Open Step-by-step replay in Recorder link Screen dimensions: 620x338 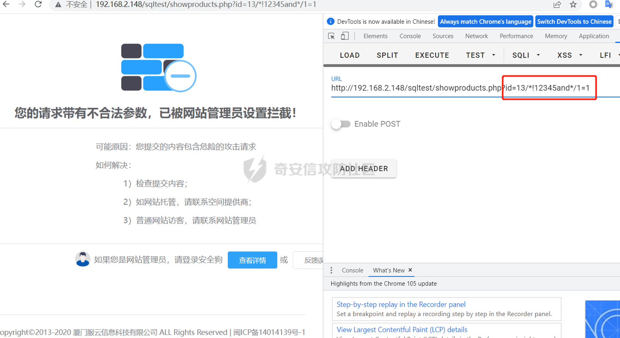point(401,304)
